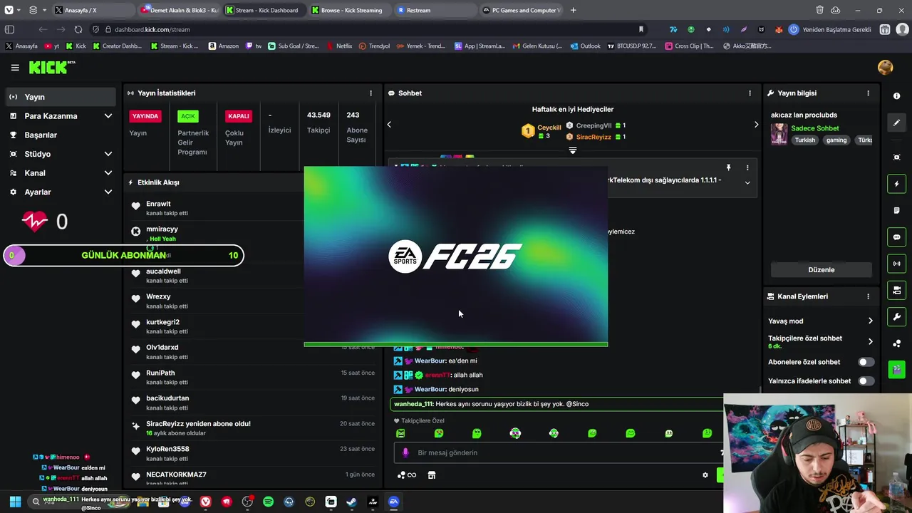Toggle the lightning bolt activity widget icon
This screenshot has width=912, height=513.
(x=896, y=184)
